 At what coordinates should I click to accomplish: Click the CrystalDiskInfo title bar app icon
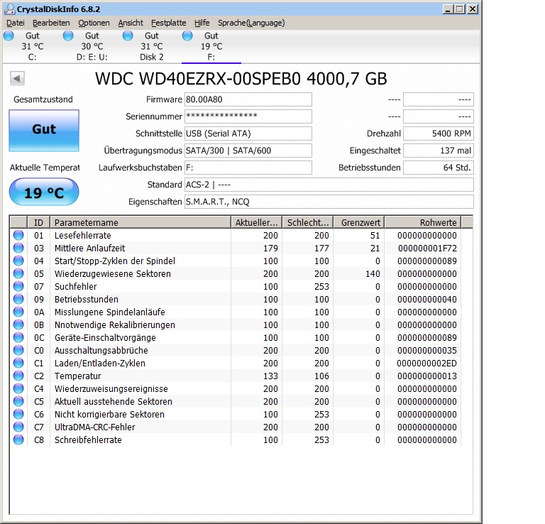click(x=9, y=9)
